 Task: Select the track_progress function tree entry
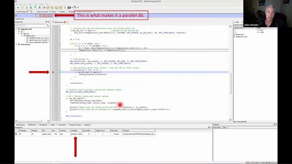39,42
